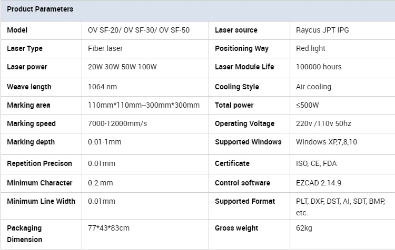The width and height of the screenshot is (395, 250).
Task: Click the 220v /110v 50hz voltage value
Action: click(x=323, y=123)
